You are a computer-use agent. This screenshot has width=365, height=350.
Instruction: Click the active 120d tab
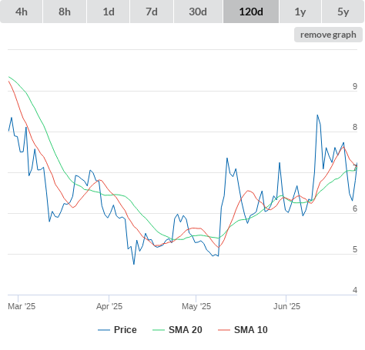(251, 12)
